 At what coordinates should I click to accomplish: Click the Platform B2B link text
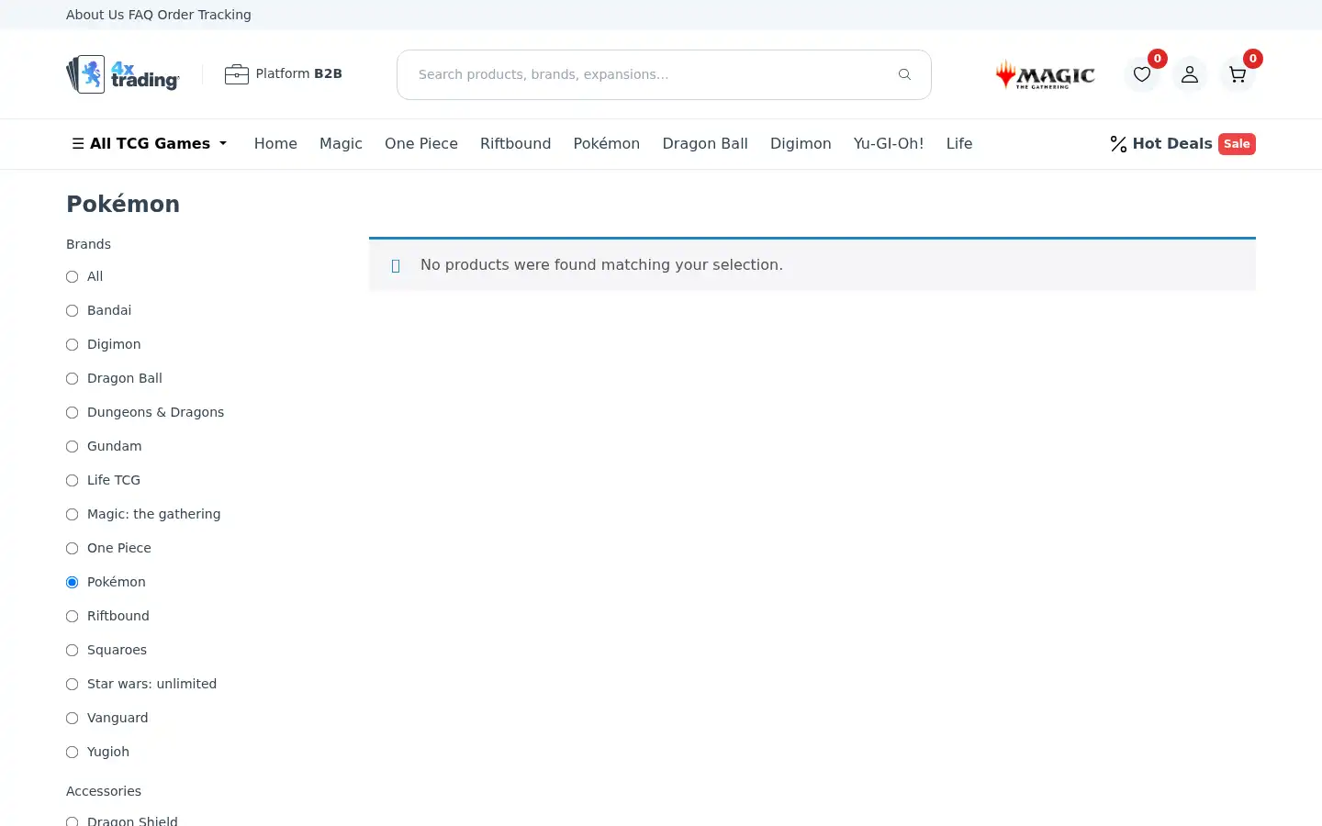pos(298,73)
